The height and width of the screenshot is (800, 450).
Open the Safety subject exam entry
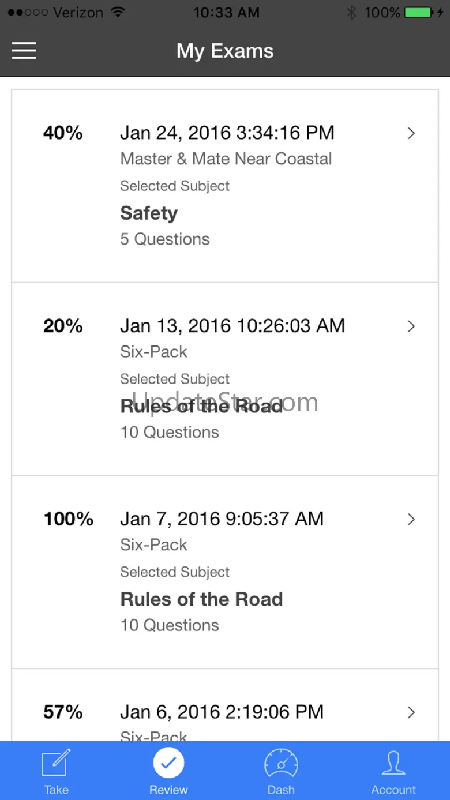(149, 213)
